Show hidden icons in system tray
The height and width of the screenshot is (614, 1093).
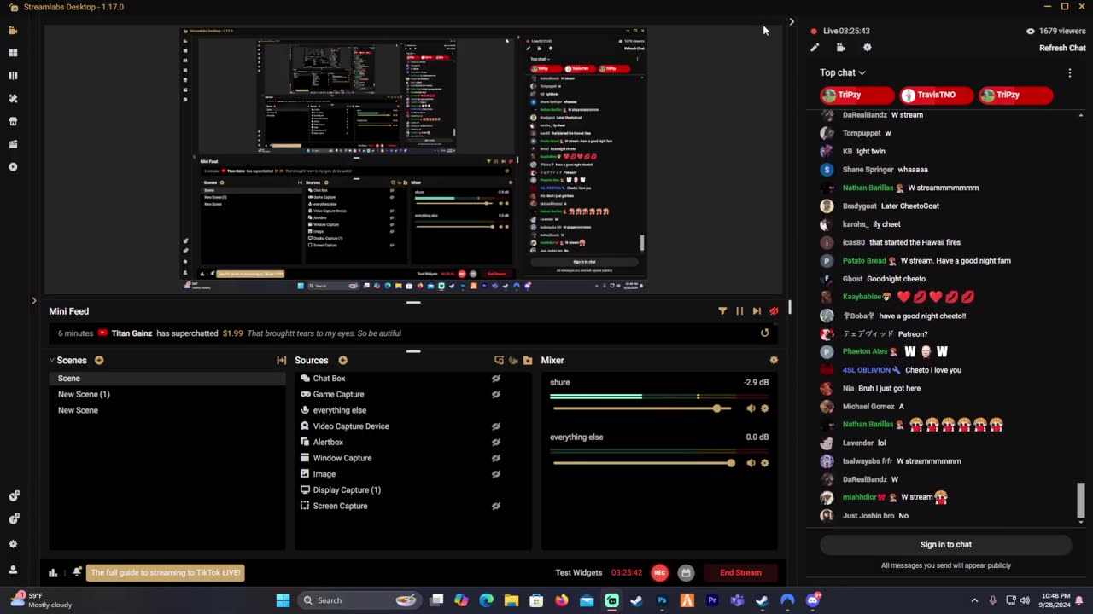tap(974, 600)
